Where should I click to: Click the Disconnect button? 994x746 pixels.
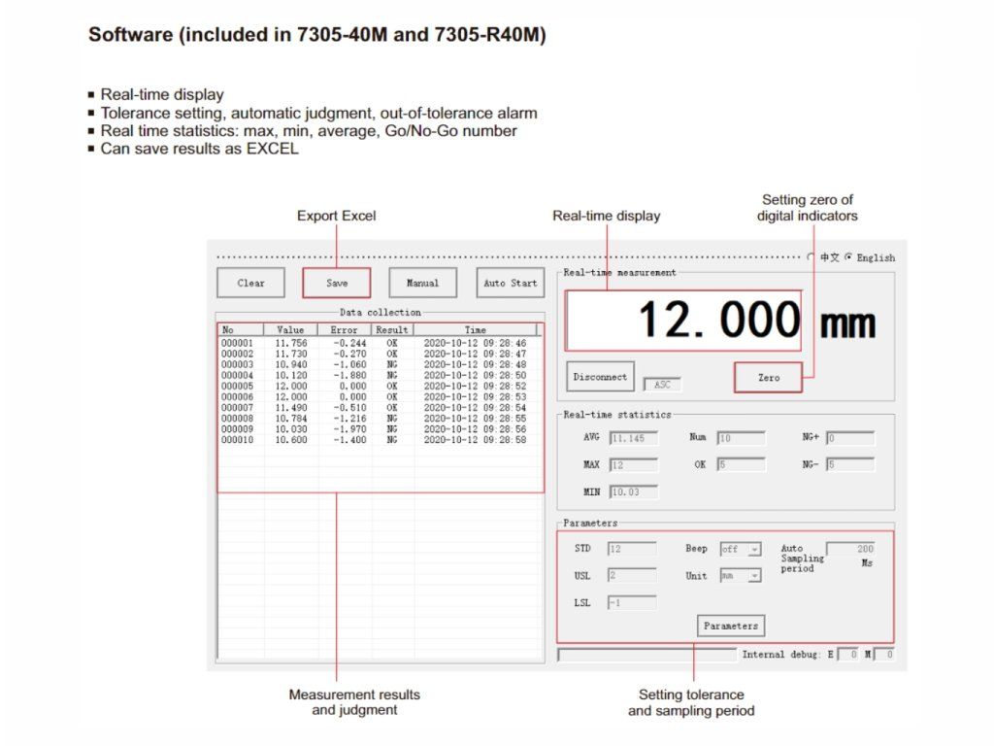pyautogui.click(x=600, y=377)
